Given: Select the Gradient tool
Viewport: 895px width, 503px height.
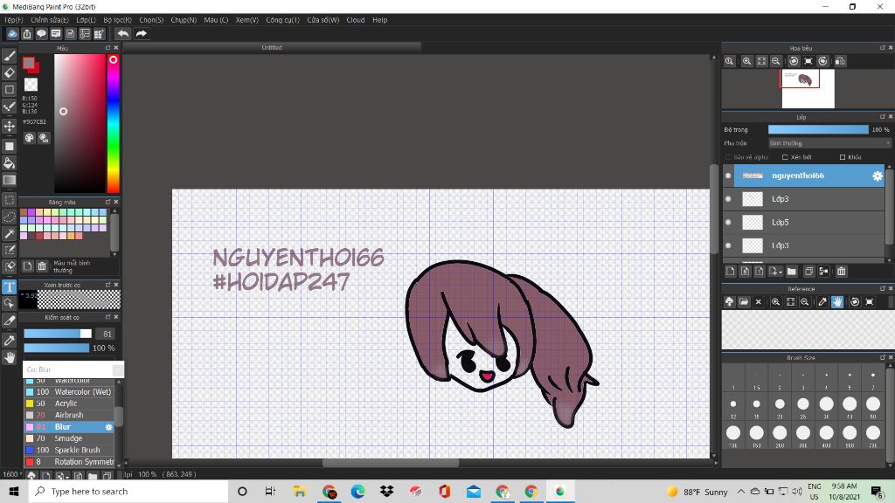Looking at the screenshot, I should tap(9, 180).
